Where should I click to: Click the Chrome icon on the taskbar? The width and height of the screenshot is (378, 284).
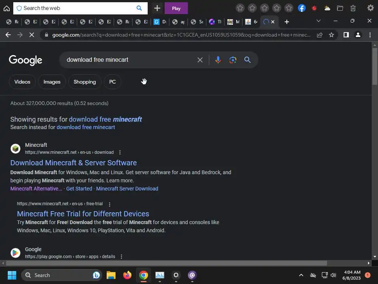click(144, 275)
